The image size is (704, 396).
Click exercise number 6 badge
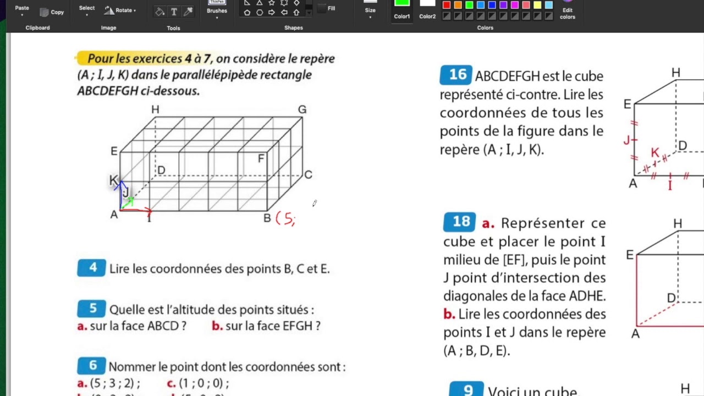[x=91, y=366]
